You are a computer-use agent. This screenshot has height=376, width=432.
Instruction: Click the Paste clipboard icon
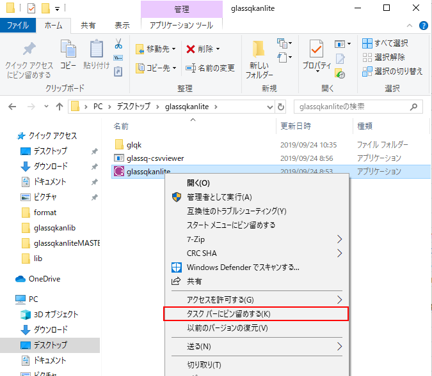click(97, 49)
